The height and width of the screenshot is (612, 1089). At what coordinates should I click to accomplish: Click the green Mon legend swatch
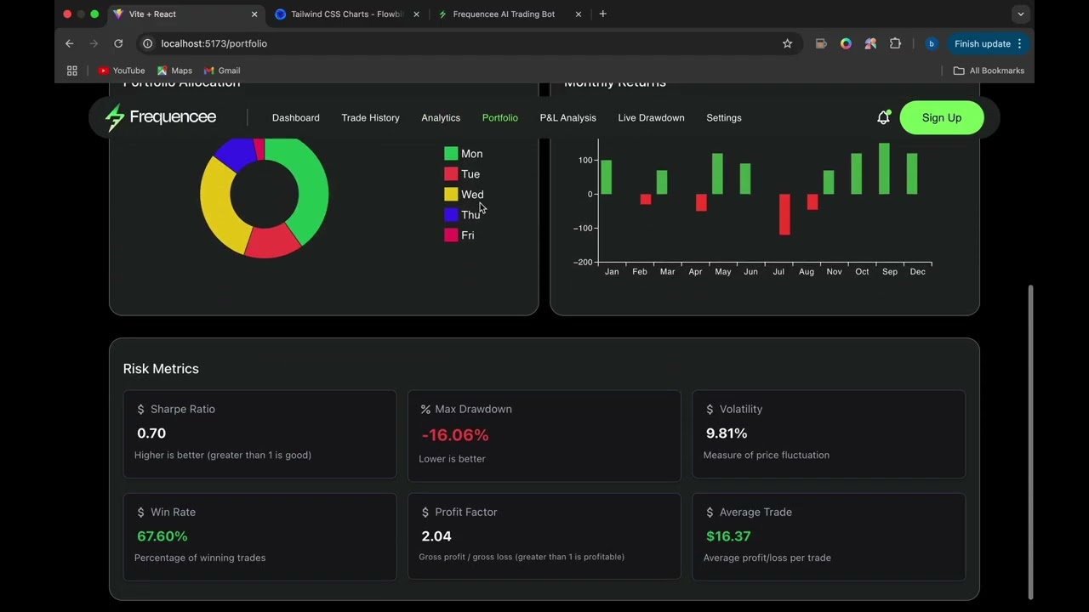pos(451,154)
